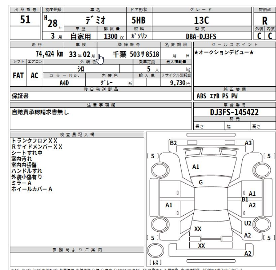Click the evaluation score R

tap(265, 21)
